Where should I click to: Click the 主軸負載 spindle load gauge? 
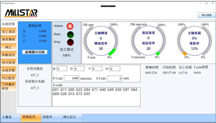[x=194, y=41]
